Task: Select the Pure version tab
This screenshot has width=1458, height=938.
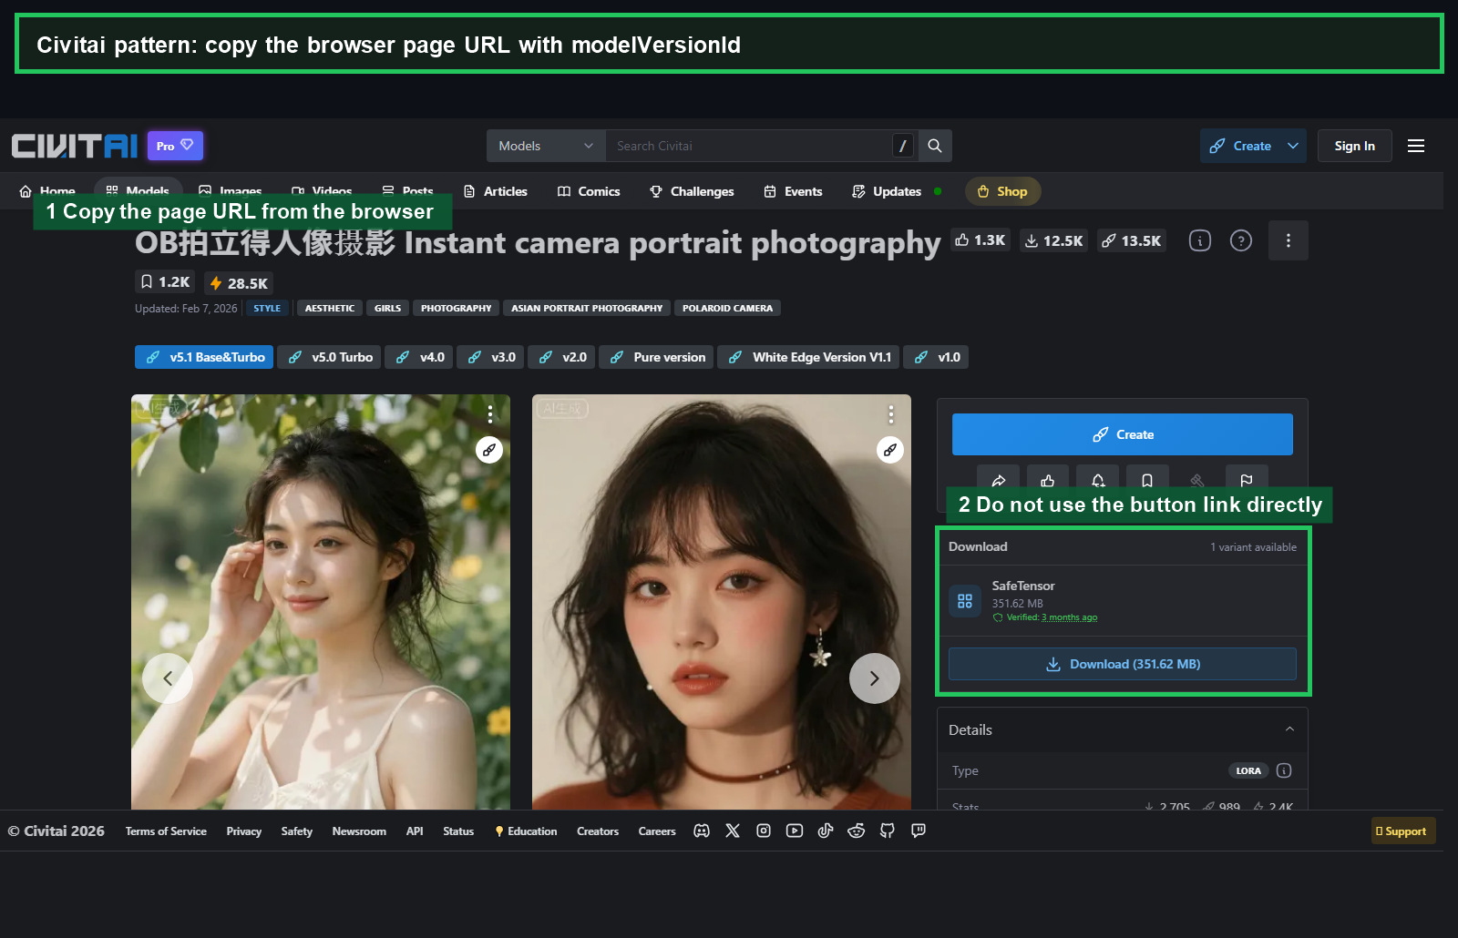Action: point(656,357)
